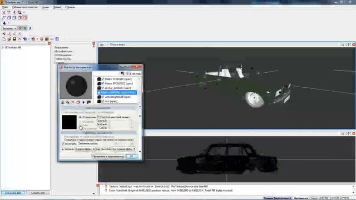Screen dimensions: 356x200
Task: Expand the buffalo.dff tree node
Action: [3, 48]
